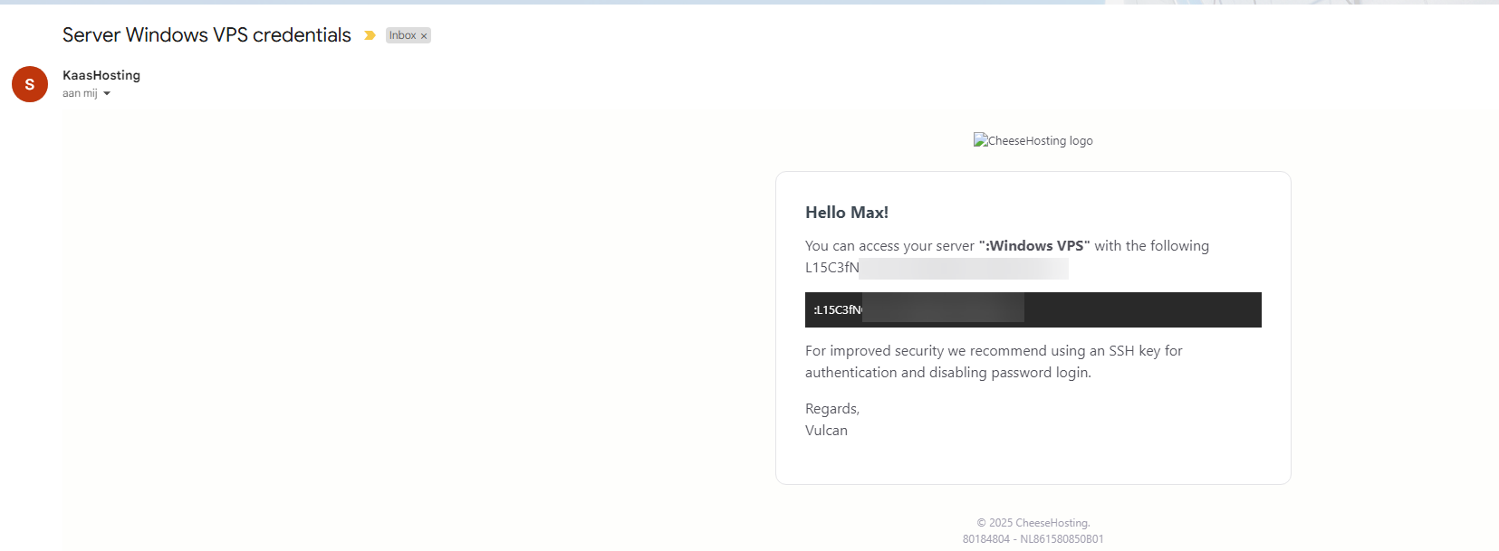Screen dimensions: 1499x551
Task: Remove the Inbox label with its x
Action: 424,36
